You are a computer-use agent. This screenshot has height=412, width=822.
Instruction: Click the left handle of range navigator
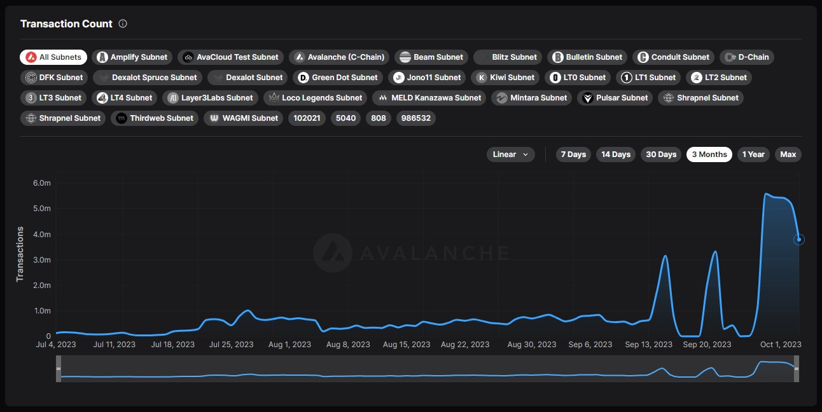(59, 369)
